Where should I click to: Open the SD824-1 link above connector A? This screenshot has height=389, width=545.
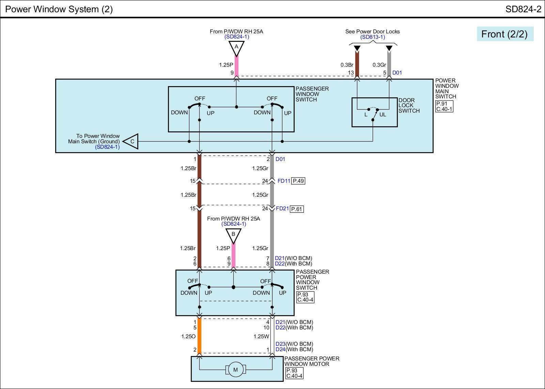pos(236,37)
